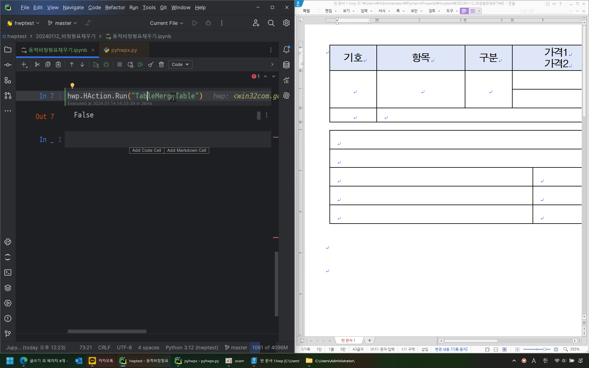Toggle 변경 내용 tracking in status bar
The width and height of the screenshot is (589, 368).
tap(451, 349)
